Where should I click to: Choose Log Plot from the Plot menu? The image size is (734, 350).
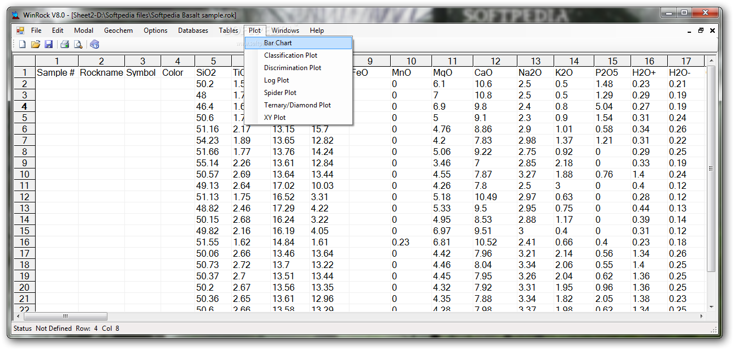pos(299,80)
